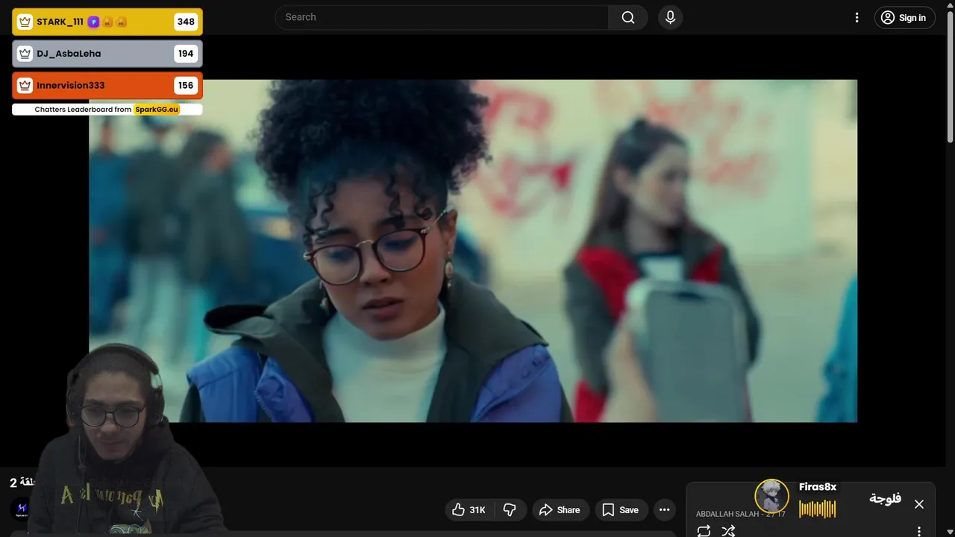Click the 156 score badge
Image resolution: width=955 pixels, height=537 pixels.
(186, 85)
